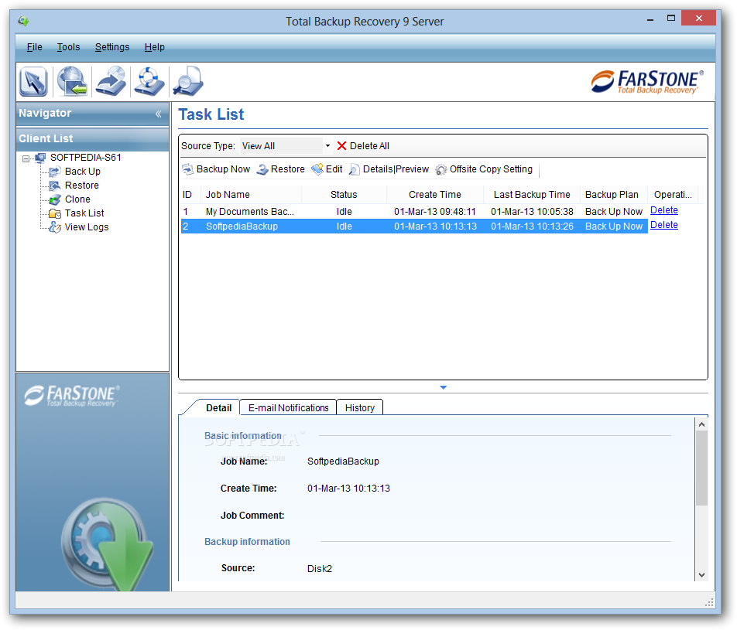This screenshot has height=630, width=737.
Task: Click the Details|Preview magnifier icon
Action: click(355, 169)
